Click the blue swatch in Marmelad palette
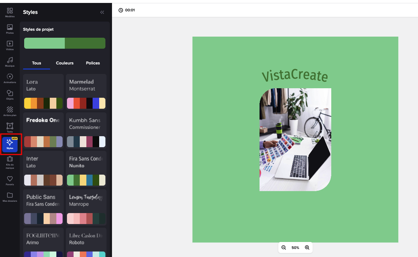 [x=96, y=104]
